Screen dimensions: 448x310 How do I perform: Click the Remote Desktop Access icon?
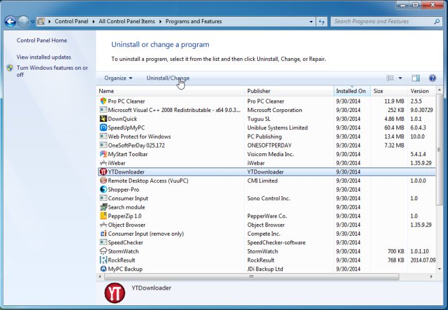point(103,181)
